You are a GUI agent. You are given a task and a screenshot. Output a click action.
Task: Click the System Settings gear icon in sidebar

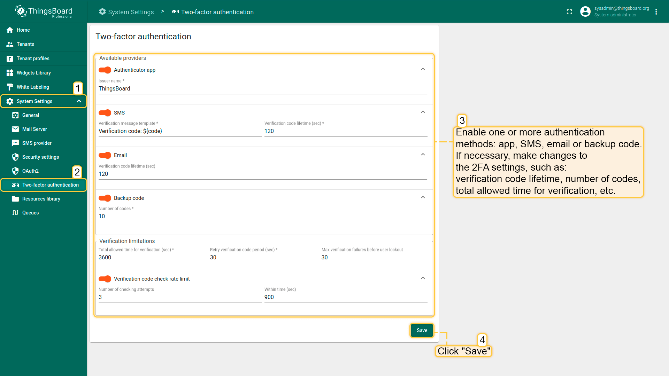10,101
